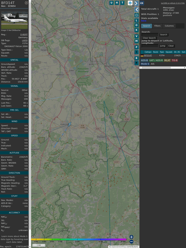Select BFD14T callsign in aircraft table
186x248 pixels.
[148, 56]
